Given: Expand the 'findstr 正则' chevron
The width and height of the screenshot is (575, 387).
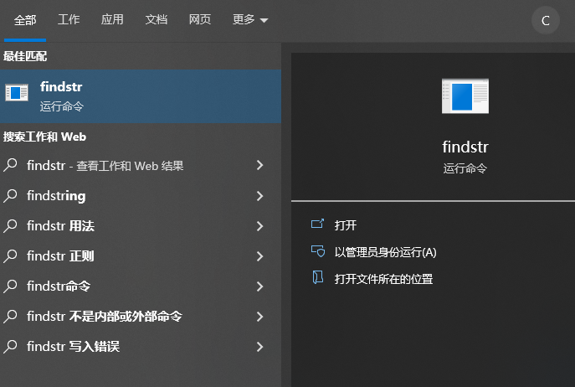Looking at the screenshot, I should (x=260, y=256).
